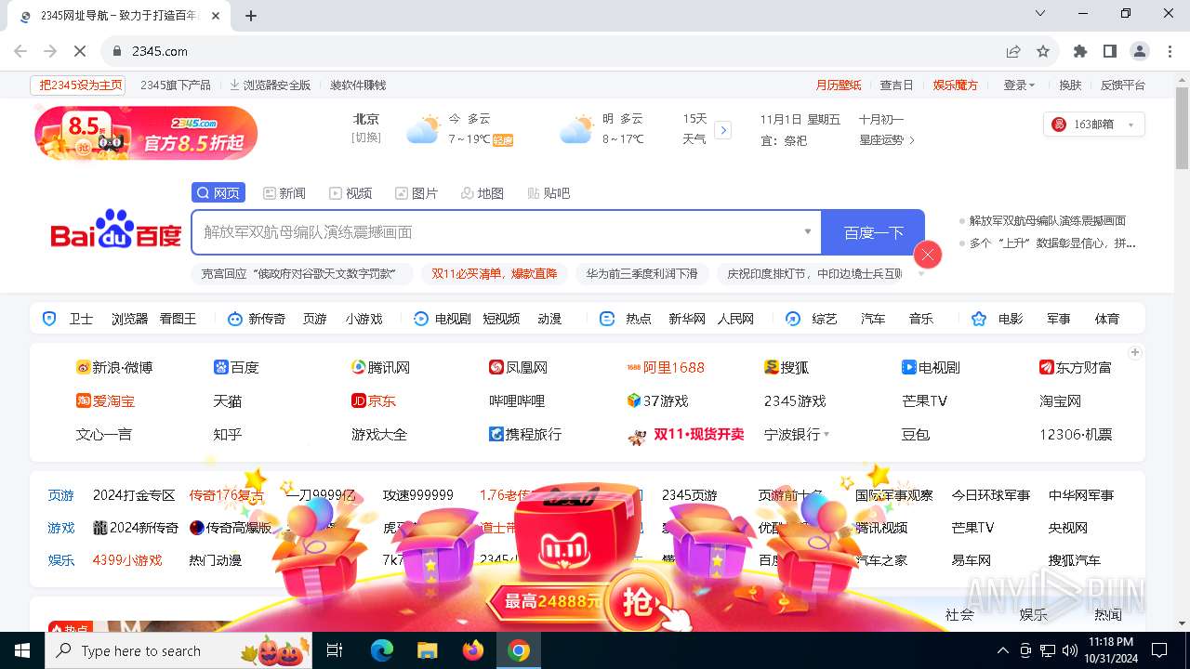1190x669 pixels.
Task: Click the 电视剧 category icon
Action: coord(421,319)
